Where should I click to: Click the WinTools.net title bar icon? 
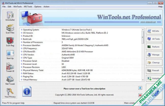pyautogui.click(x=3, y=3)
